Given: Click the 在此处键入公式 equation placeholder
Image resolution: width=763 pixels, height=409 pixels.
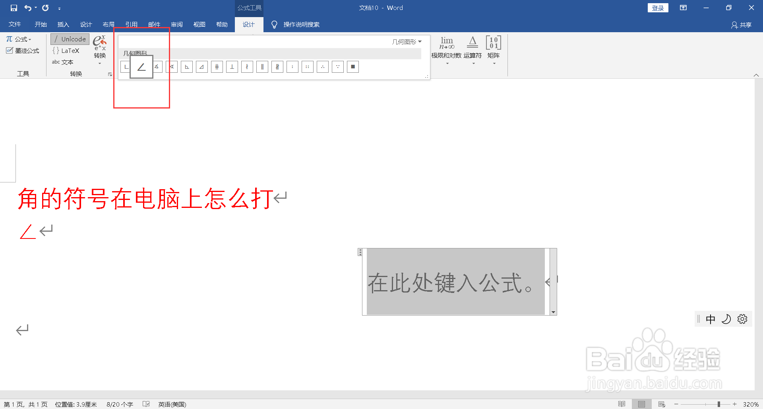Looking at the screenshot, I should tap(455, 282).
